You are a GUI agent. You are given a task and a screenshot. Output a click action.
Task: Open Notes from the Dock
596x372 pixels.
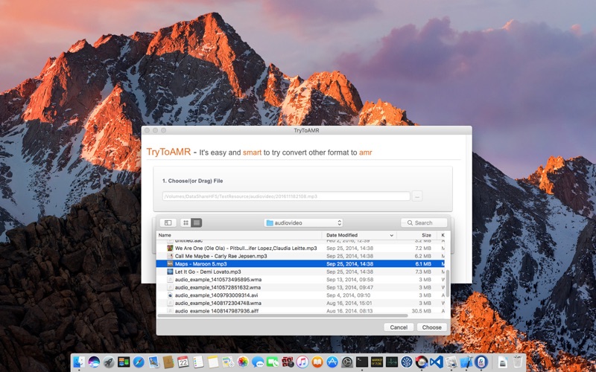click(x=213, y=362)
